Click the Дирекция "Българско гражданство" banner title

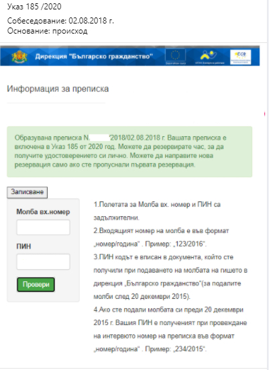point(94,56)
